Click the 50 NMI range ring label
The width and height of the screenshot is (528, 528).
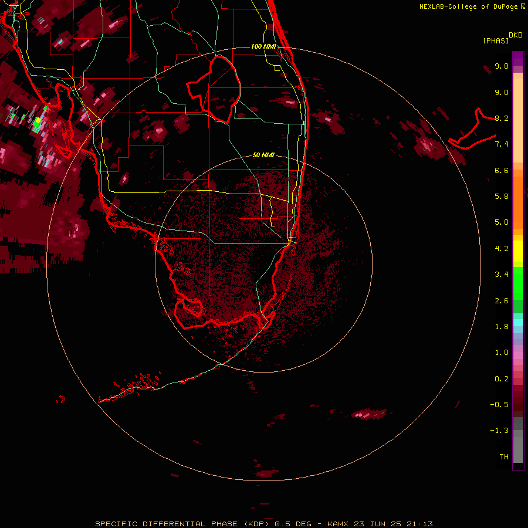click(263, 155)
